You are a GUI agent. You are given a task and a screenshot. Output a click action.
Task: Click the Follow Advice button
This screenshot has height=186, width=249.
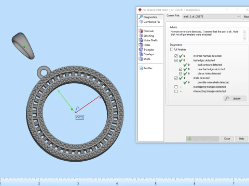[203, 138]
